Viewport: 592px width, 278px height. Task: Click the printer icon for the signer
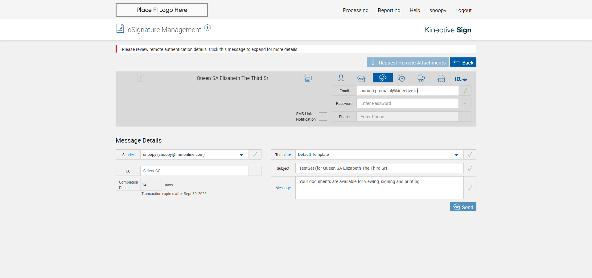pyautogui.click(x=307, y=78)
